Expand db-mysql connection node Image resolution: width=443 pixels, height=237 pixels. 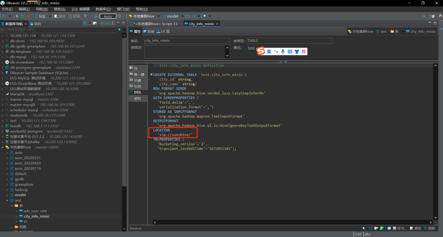2,57
